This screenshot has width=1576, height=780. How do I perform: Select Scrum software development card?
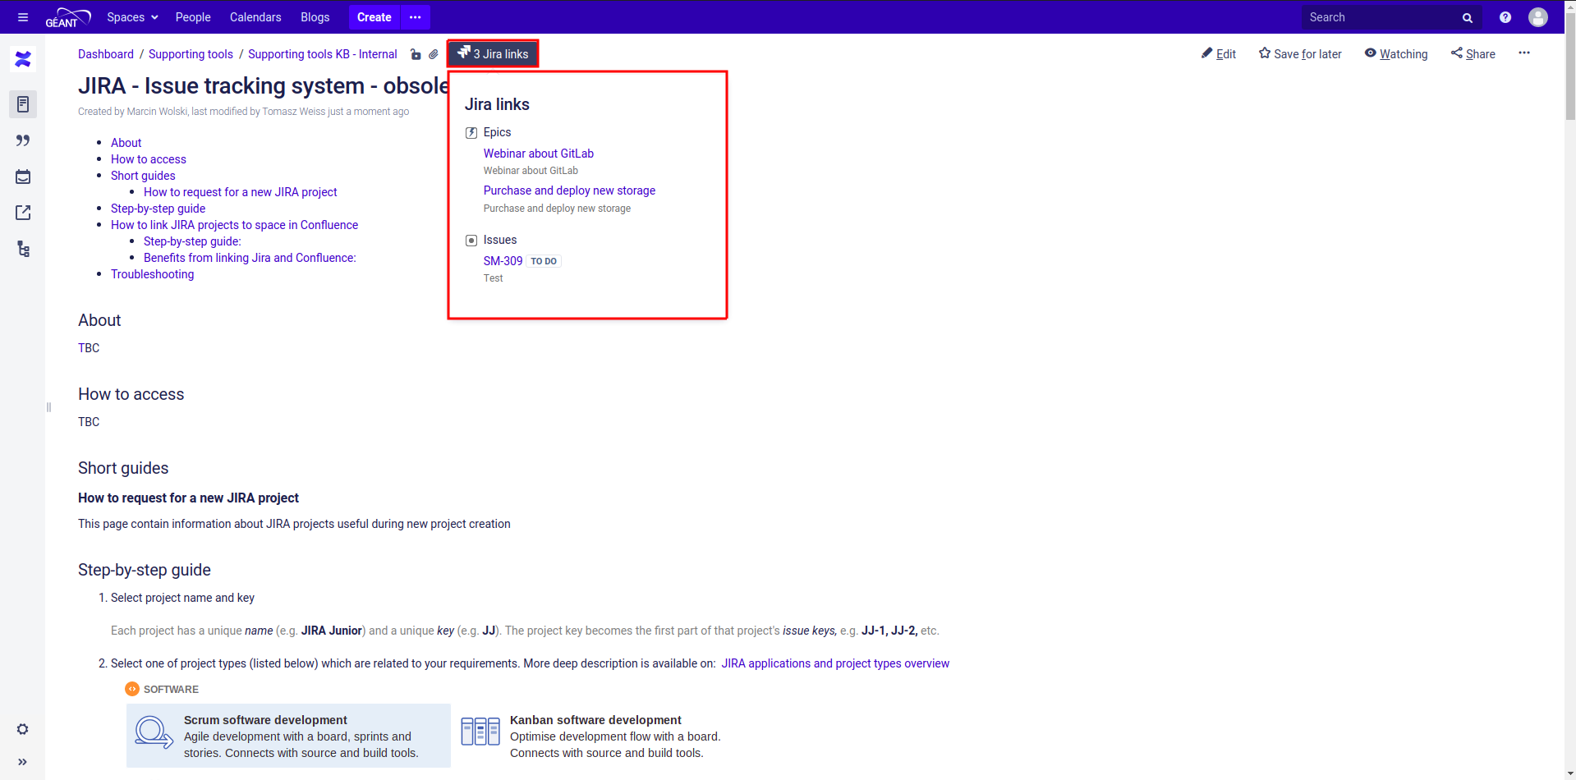point(288,736)
